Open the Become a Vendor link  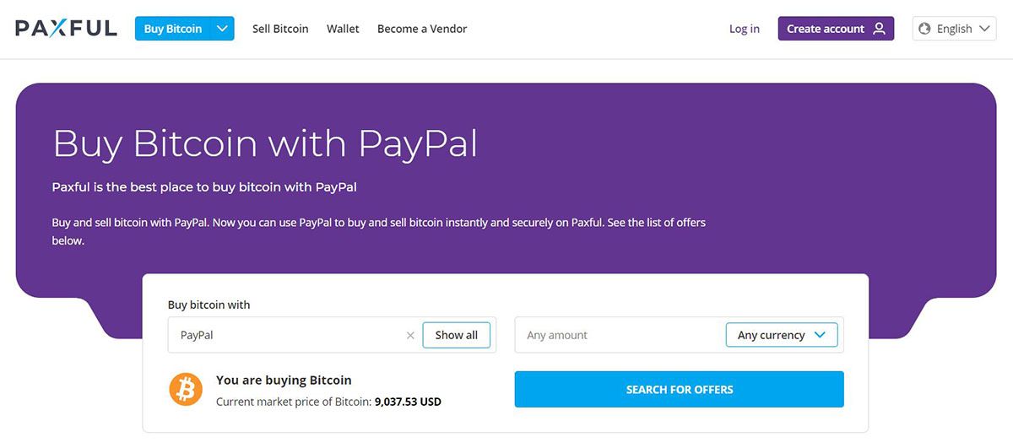pos(422,29)
